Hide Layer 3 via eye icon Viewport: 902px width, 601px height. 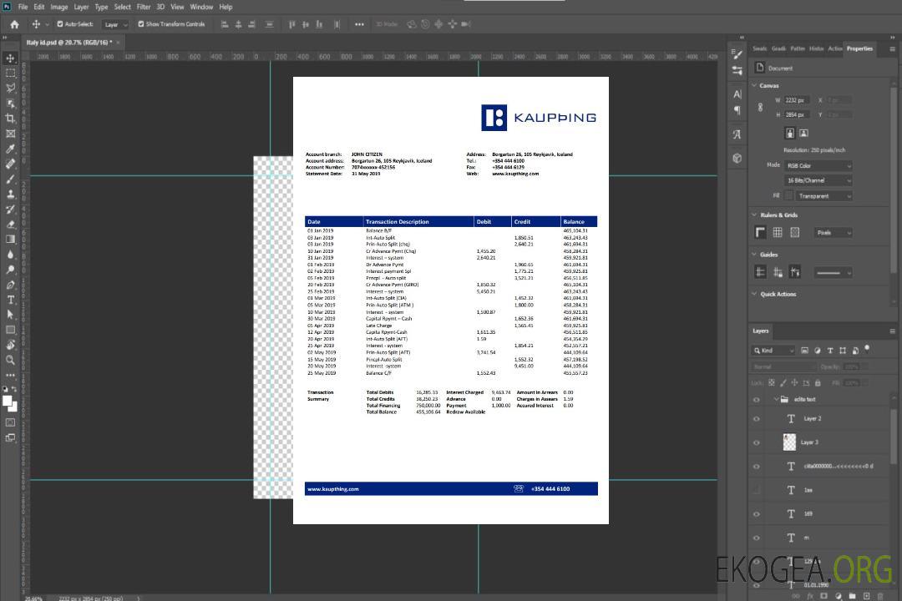click(757, 443)
